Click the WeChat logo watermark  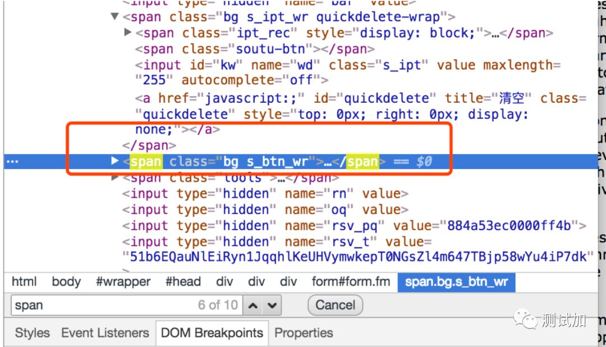[x=526, y=321]
